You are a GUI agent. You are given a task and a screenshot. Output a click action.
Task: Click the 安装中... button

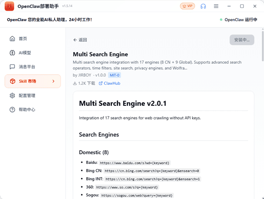[x=242, y=40]
